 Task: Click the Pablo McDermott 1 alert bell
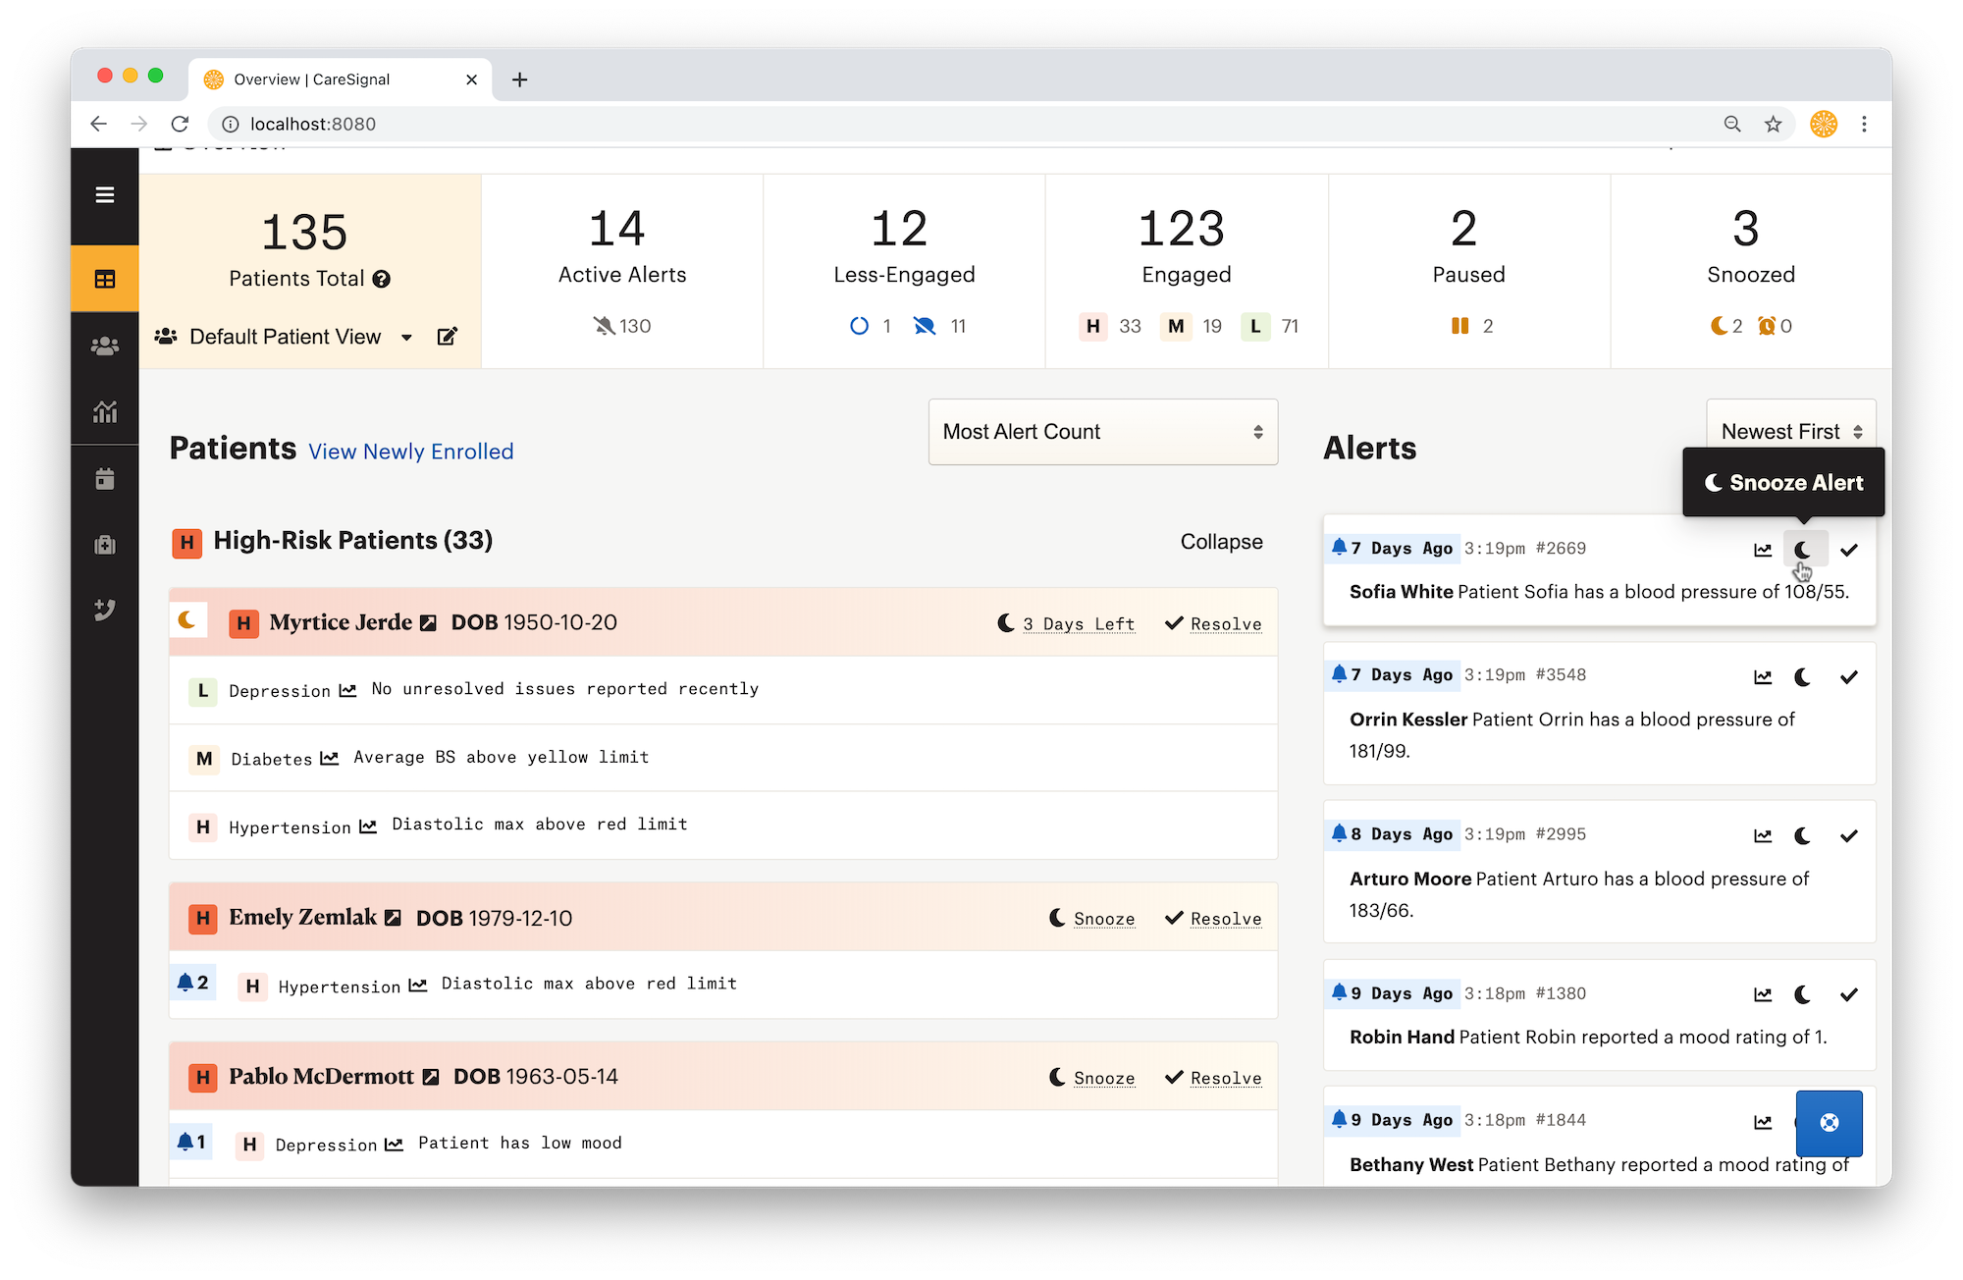pos(191,1142)
